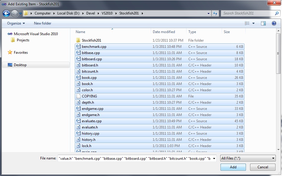Image resolution: width=282 pixels, height=176 pixels.
Task: Open the address bar history dropdown arrow
Action: coord(208,14)
